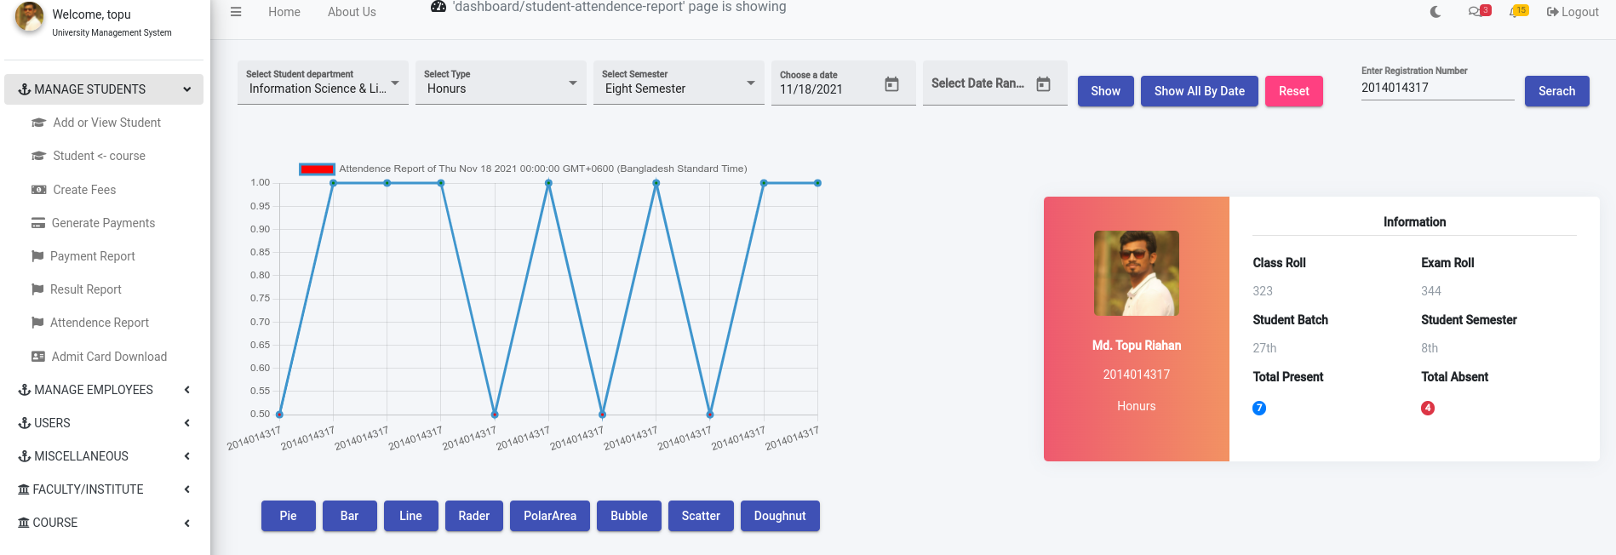Expand the FACULTY/INSTITUTE section
1616x555 pixels.
click(x=104, y=489)
